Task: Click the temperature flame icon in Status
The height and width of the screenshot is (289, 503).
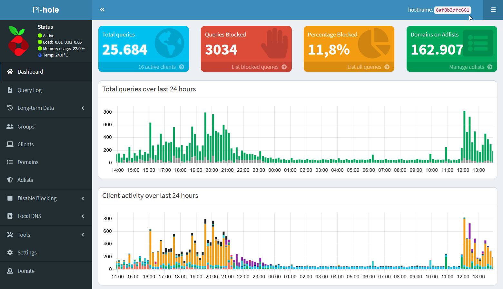Action: [40, 55]
